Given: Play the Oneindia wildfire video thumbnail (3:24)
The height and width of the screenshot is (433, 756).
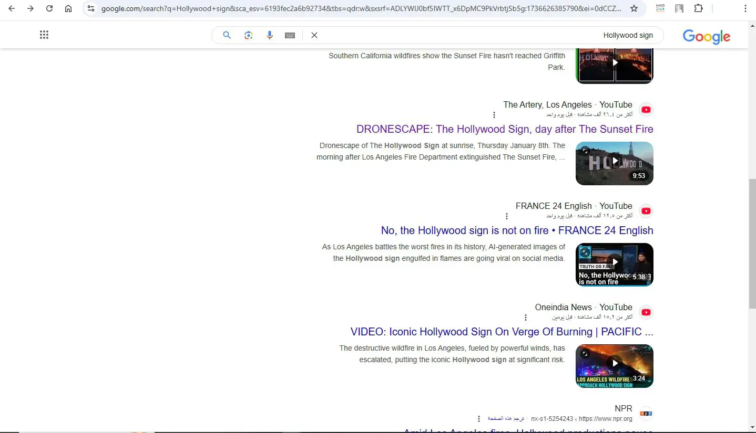Looking at the screenshot, I should (615, 366).
